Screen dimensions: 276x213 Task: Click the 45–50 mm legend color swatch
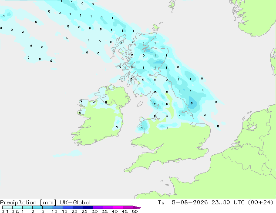(128, 207)
